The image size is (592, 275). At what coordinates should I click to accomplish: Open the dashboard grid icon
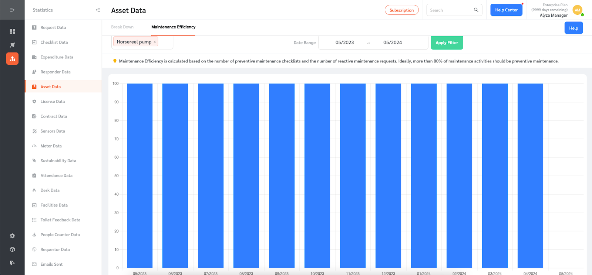[x=12, y=31]
